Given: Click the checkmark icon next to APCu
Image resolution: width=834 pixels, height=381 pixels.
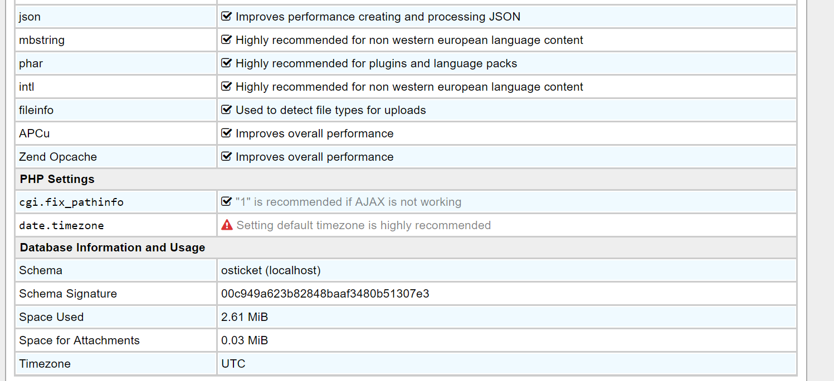Looking at the screenshot, I should [226, 133].
